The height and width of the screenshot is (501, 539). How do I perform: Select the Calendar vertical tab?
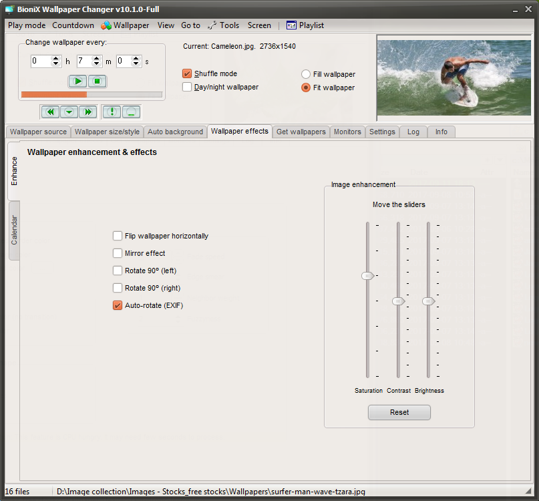coord(14,230)
